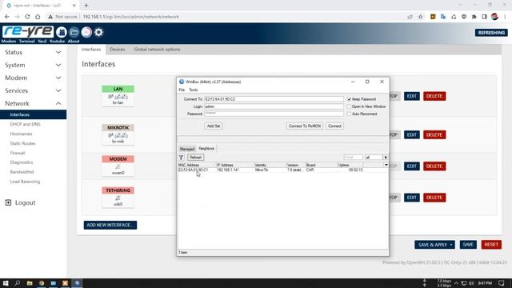Click the Save button
Viewport: 512px width, 288px height.
point(468,245)
